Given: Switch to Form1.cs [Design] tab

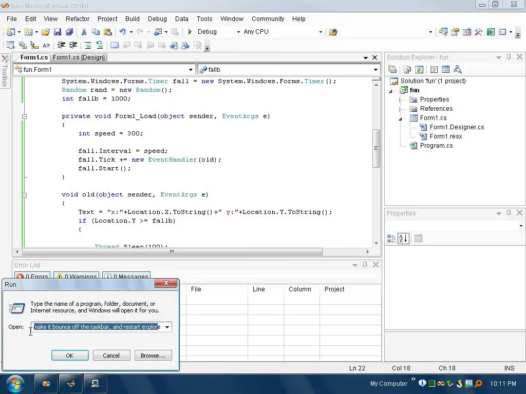Looking at the screenshot, I should pos(79,57).
